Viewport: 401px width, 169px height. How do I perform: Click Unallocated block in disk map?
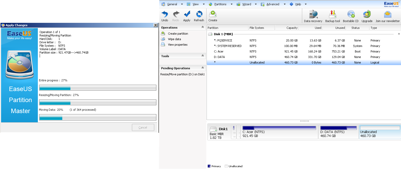coord(380,132)
